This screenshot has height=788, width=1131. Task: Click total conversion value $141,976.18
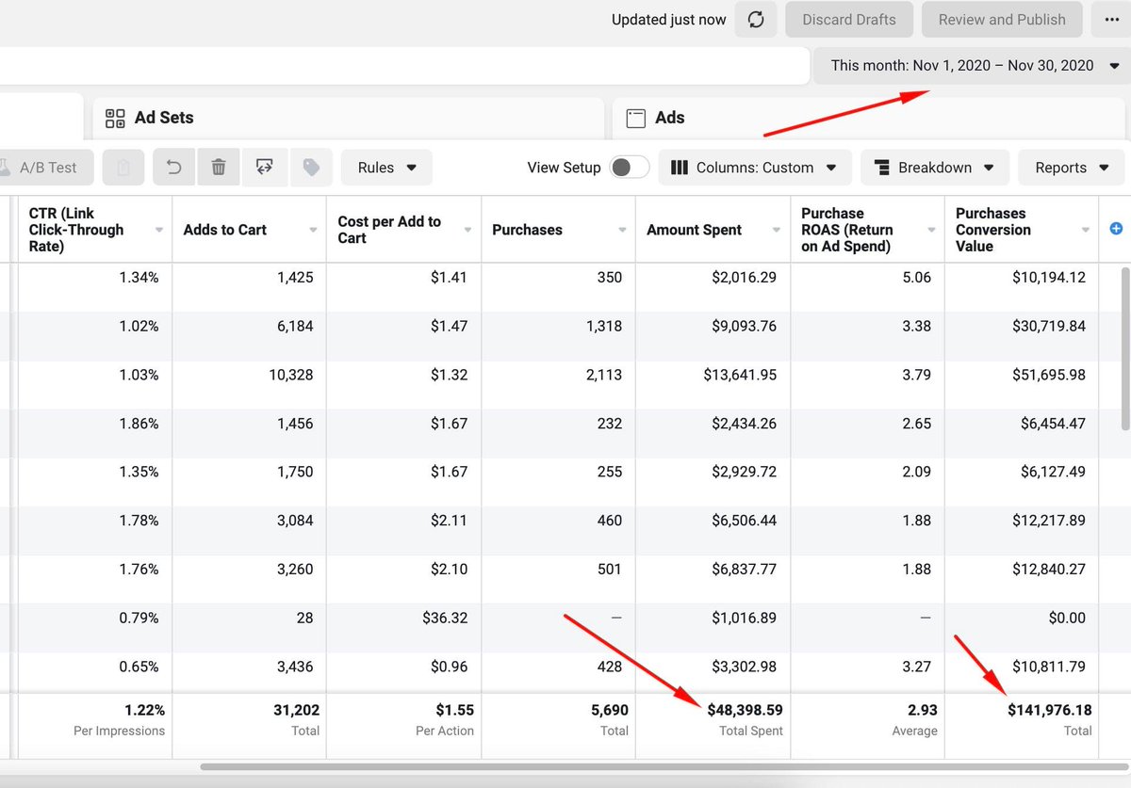click(1050, 710)
